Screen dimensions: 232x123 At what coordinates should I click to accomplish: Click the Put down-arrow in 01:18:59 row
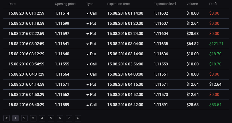pyautogui.click(x=88, y=24)
